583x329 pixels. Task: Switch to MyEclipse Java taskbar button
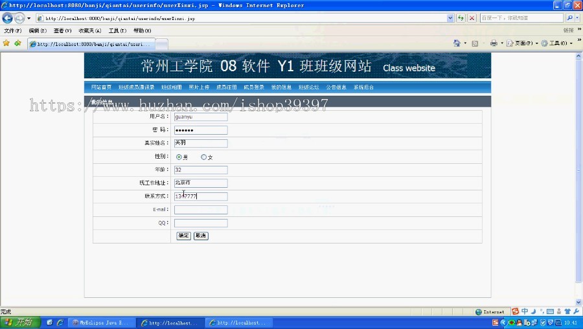coord(101,323)
